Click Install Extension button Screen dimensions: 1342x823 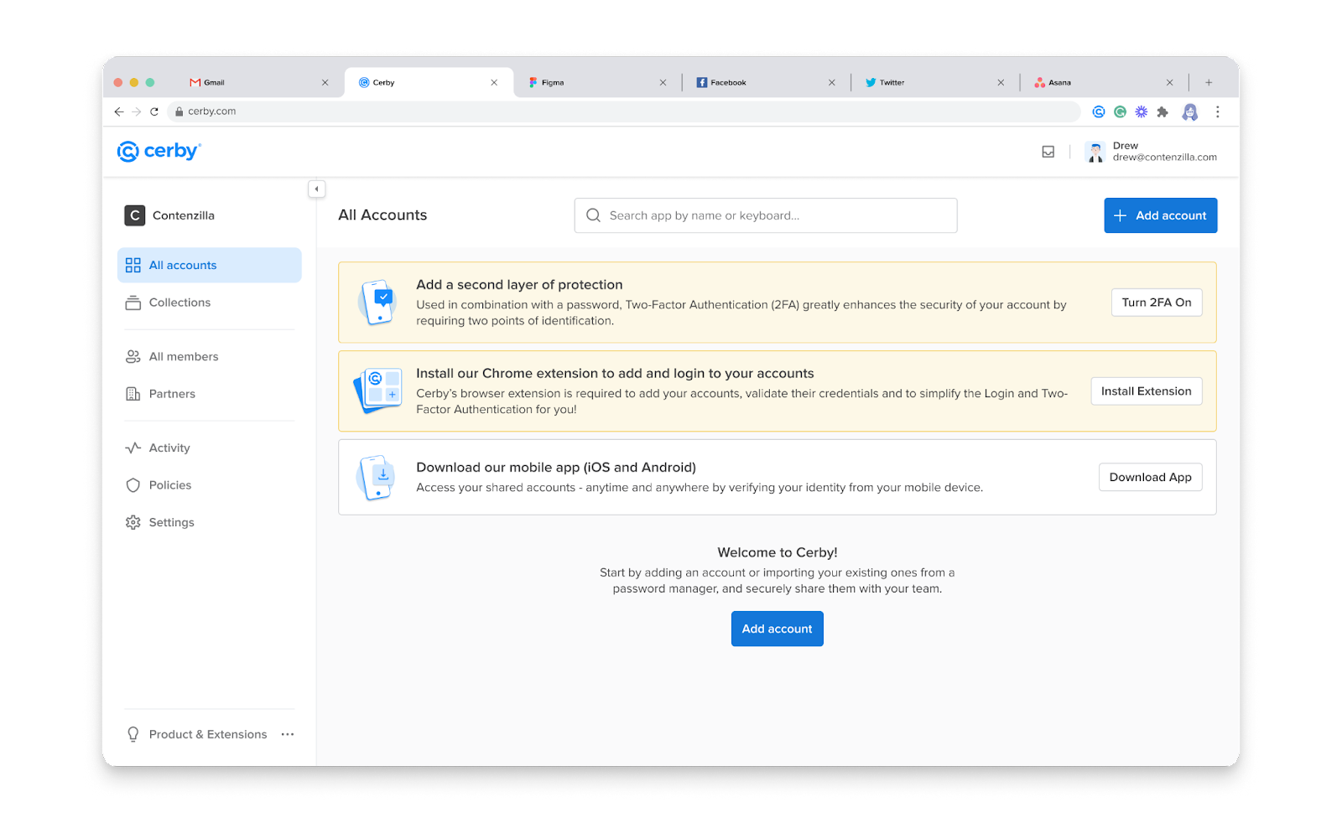pos(1147,391)
